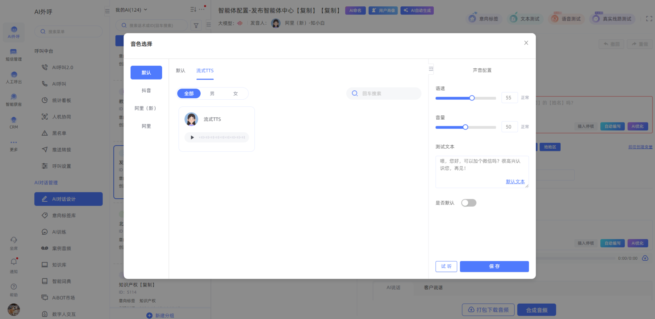Choose 阿里（新） voice category
This screenshot has height=319, width=655.
(146, 108)
